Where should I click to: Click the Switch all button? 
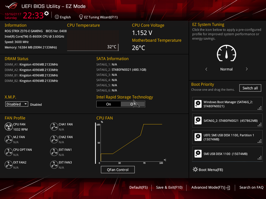(250, 88)
